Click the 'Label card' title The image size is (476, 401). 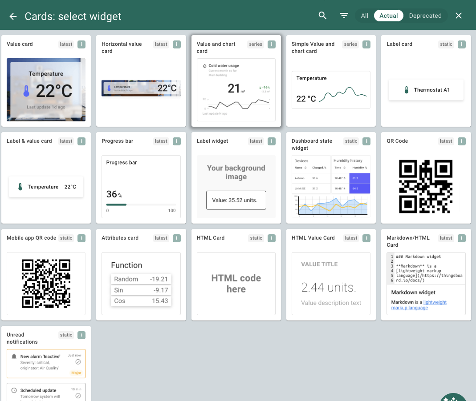tap(399, 44)
